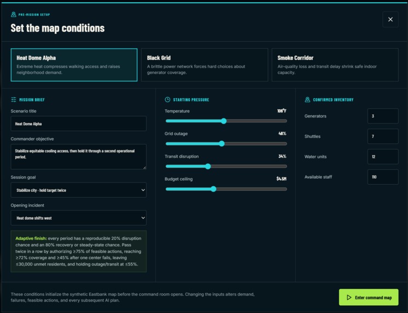The height and width of the screenshot is (313, 408).
Task: Adjust the Budget ceiling slider handle
Action: 213,189
